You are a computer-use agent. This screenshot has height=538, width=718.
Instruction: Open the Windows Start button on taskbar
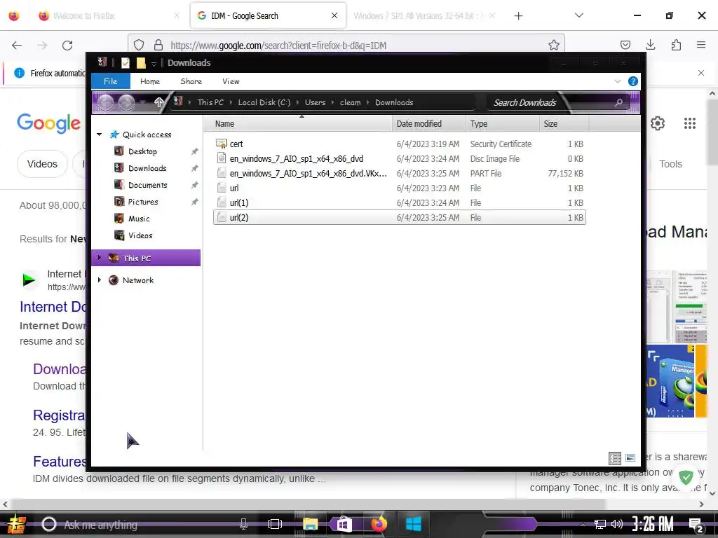[16, 524]
